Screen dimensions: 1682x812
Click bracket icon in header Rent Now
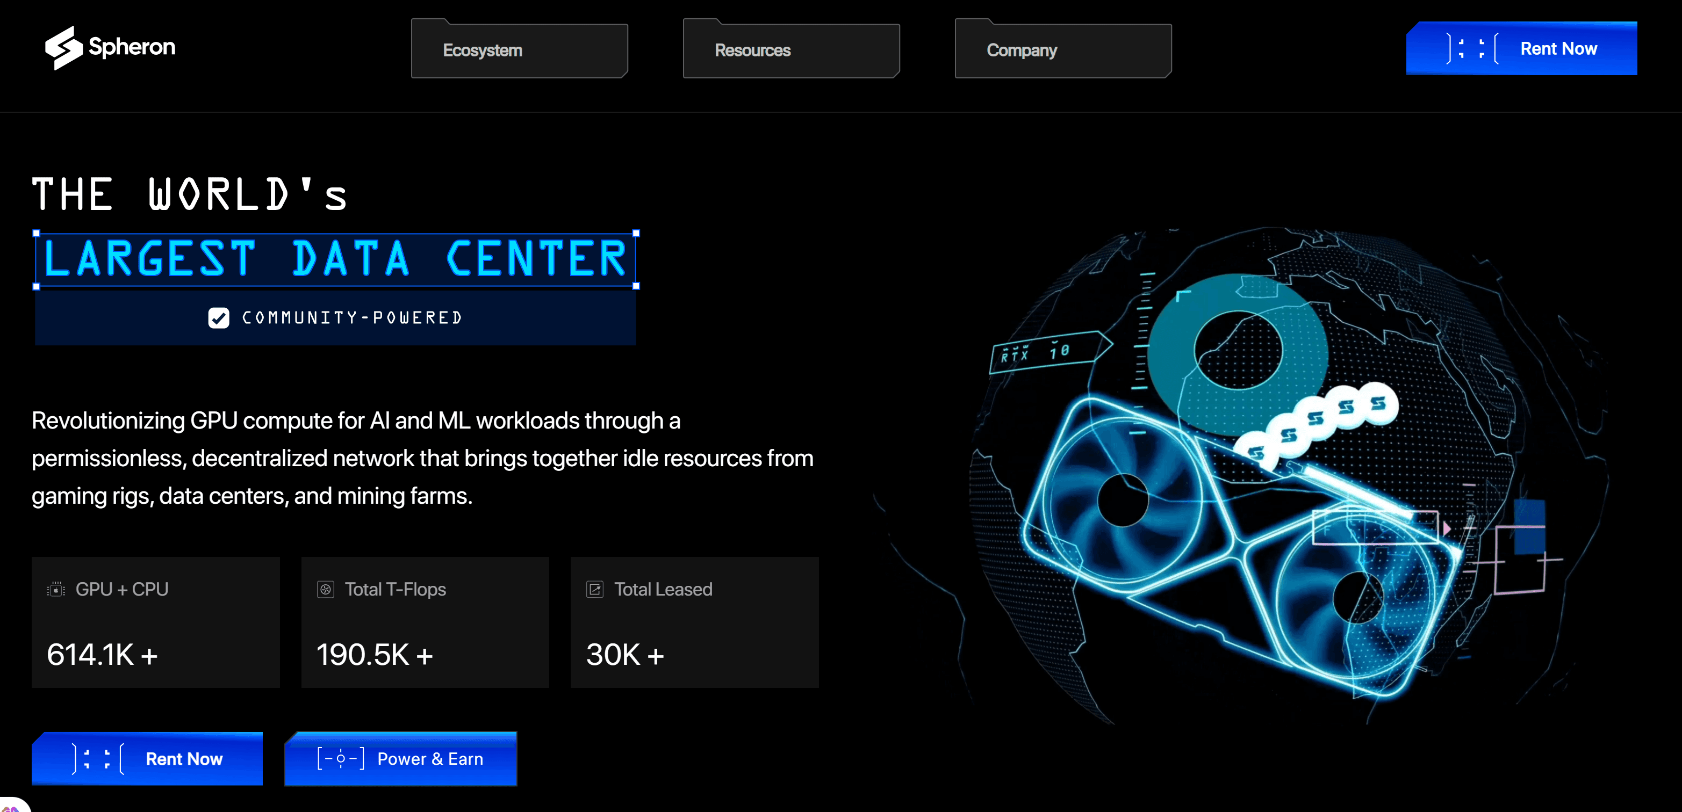pos(1472,49)
